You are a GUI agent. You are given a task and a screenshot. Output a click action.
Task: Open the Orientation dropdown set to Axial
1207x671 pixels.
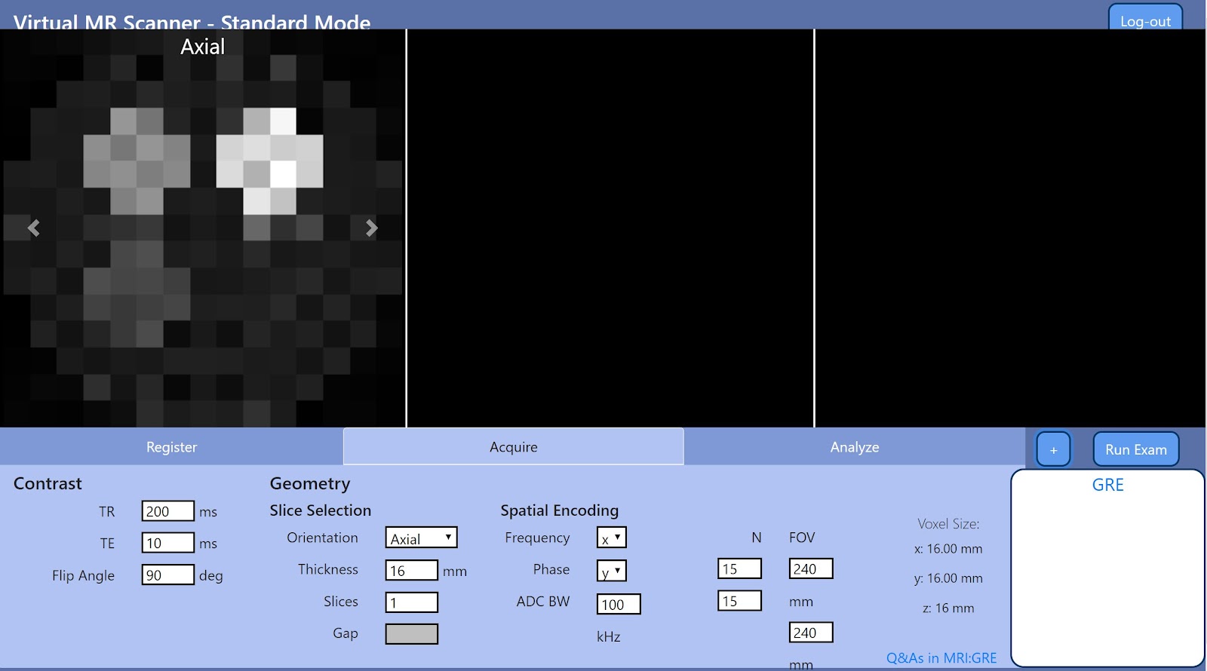[421, 538]
